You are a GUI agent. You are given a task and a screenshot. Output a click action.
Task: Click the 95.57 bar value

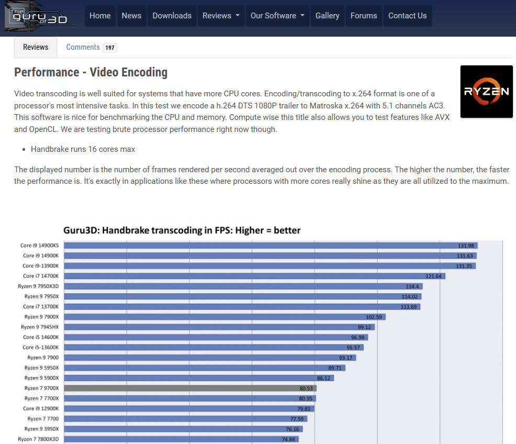pos(353,348)
